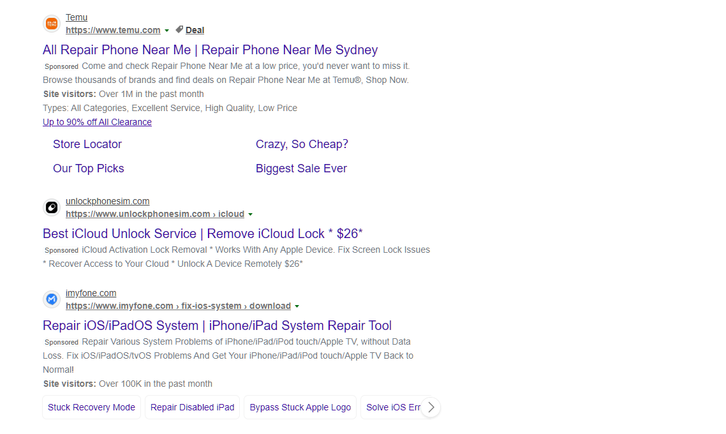
Task: Click the unlockphonesim black favicon icon
Action: (52, 207)
